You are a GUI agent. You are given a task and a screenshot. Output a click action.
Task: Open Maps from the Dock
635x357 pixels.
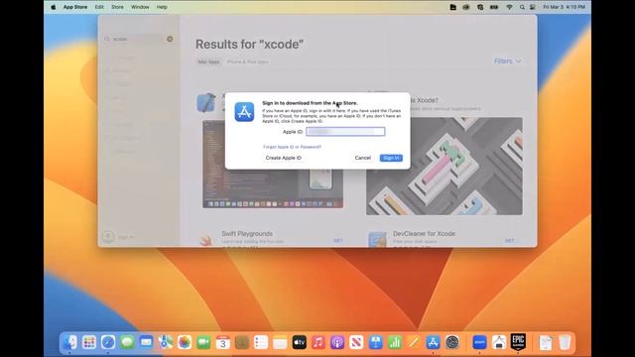[166, 342]
